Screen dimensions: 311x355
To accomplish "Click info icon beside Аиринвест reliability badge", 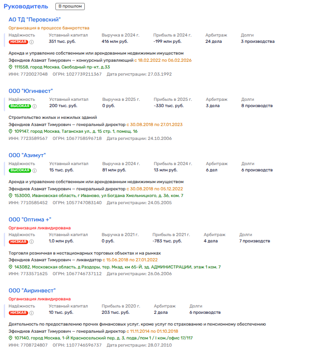I will pyautogui.click(x=31, y=313).
